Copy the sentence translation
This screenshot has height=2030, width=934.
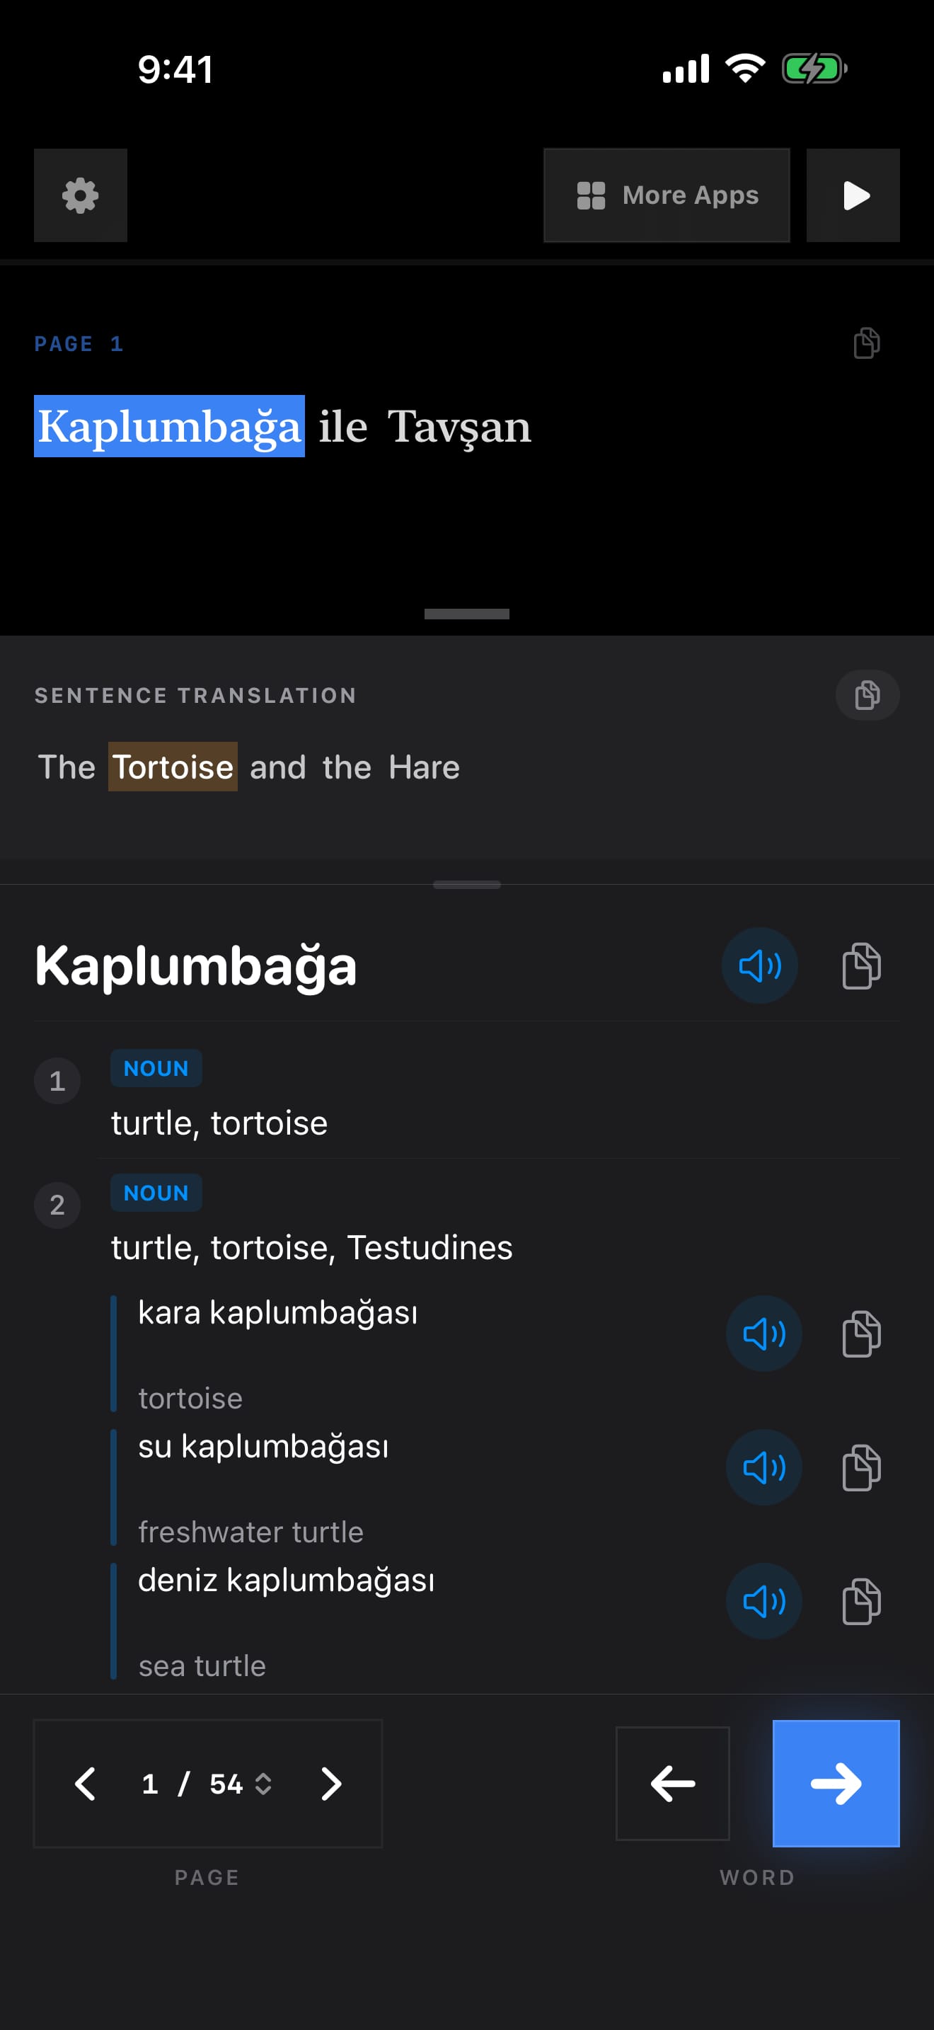tap(867, 694)
